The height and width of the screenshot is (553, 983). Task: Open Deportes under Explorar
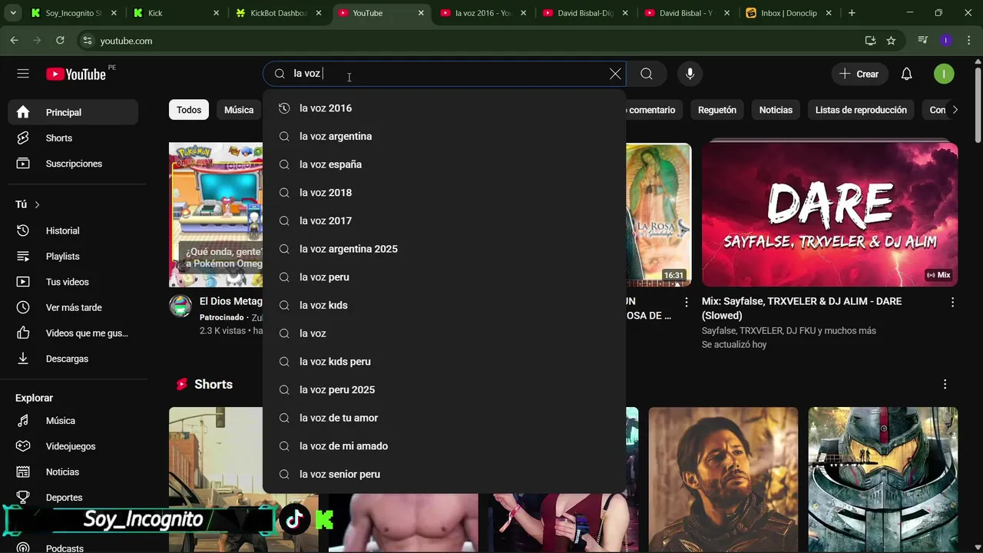coord(73,498)
